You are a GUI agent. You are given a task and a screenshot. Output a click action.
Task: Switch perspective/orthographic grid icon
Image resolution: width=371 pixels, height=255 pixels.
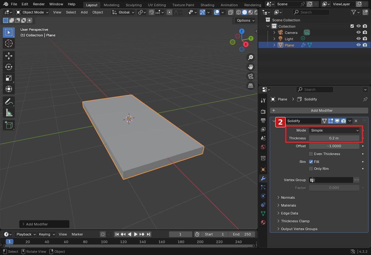(x=250, y=86)
